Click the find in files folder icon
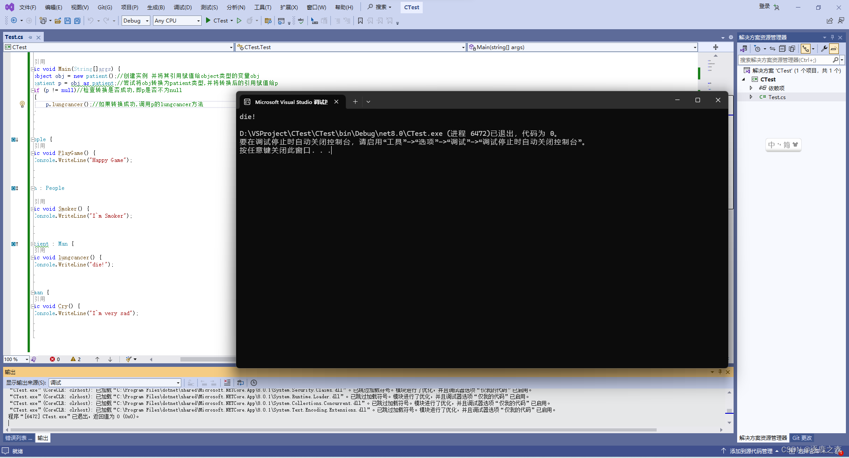Viewport: 849px width, 458px height. click(x=268, y=20)
